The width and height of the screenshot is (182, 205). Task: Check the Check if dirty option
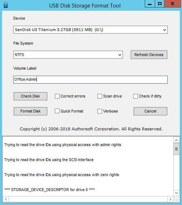point(135,96)
